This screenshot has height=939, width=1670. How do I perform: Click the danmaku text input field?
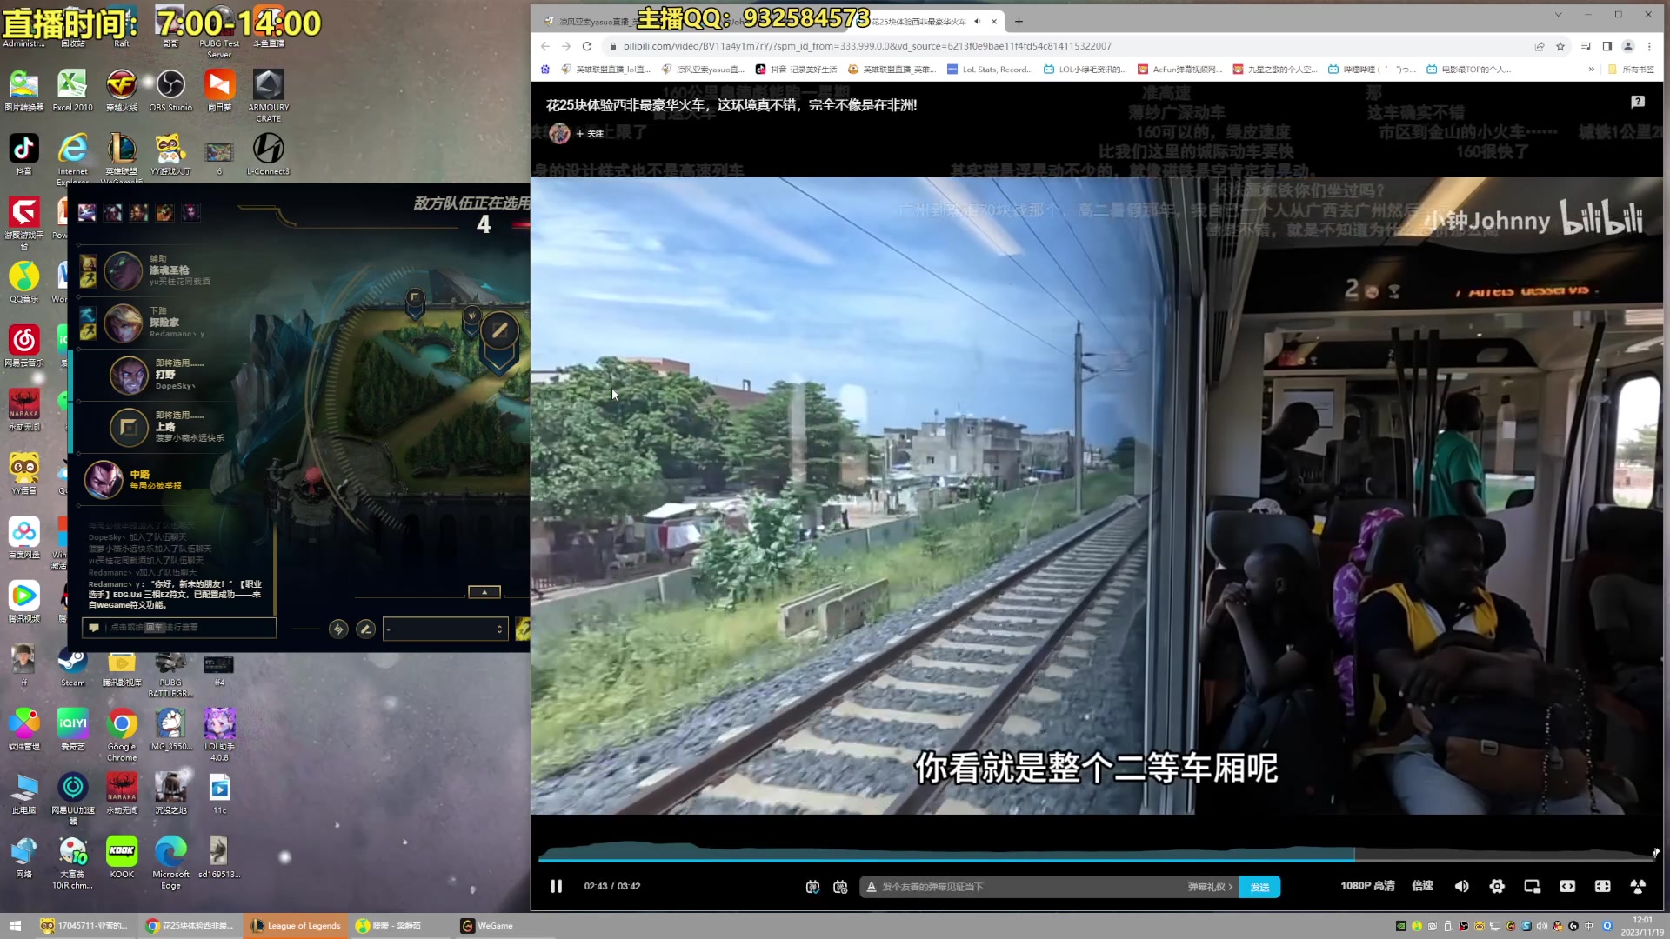click(1026, 887)
